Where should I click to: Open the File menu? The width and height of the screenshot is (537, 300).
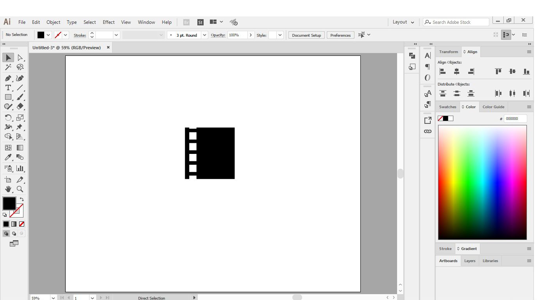tap(22, 22)
